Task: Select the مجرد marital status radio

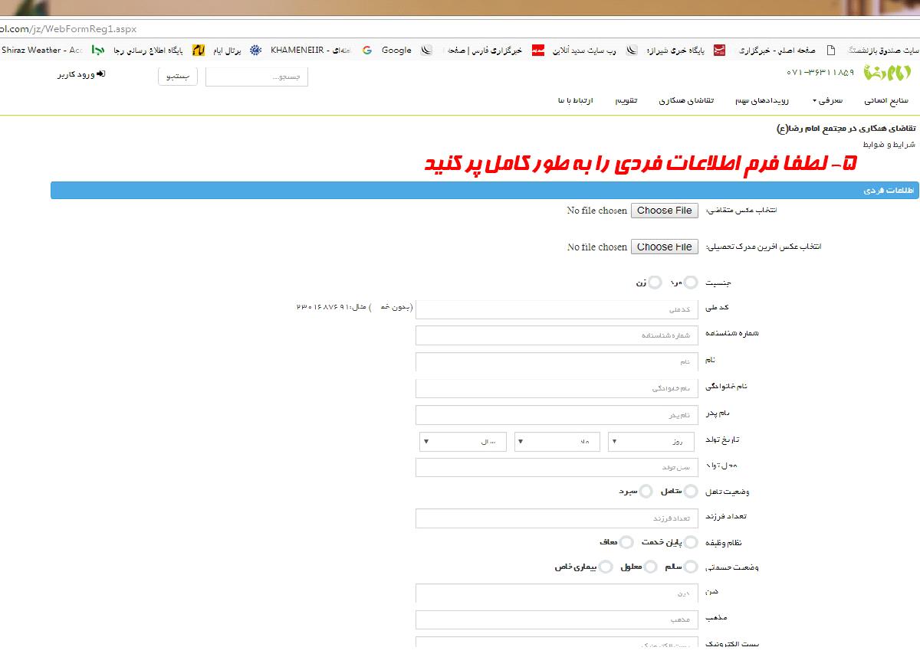Action: (x=646, y=491)
